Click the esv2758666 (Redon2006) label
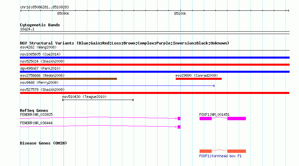This screenshot has width=299, height=166. tap(42, 75)
